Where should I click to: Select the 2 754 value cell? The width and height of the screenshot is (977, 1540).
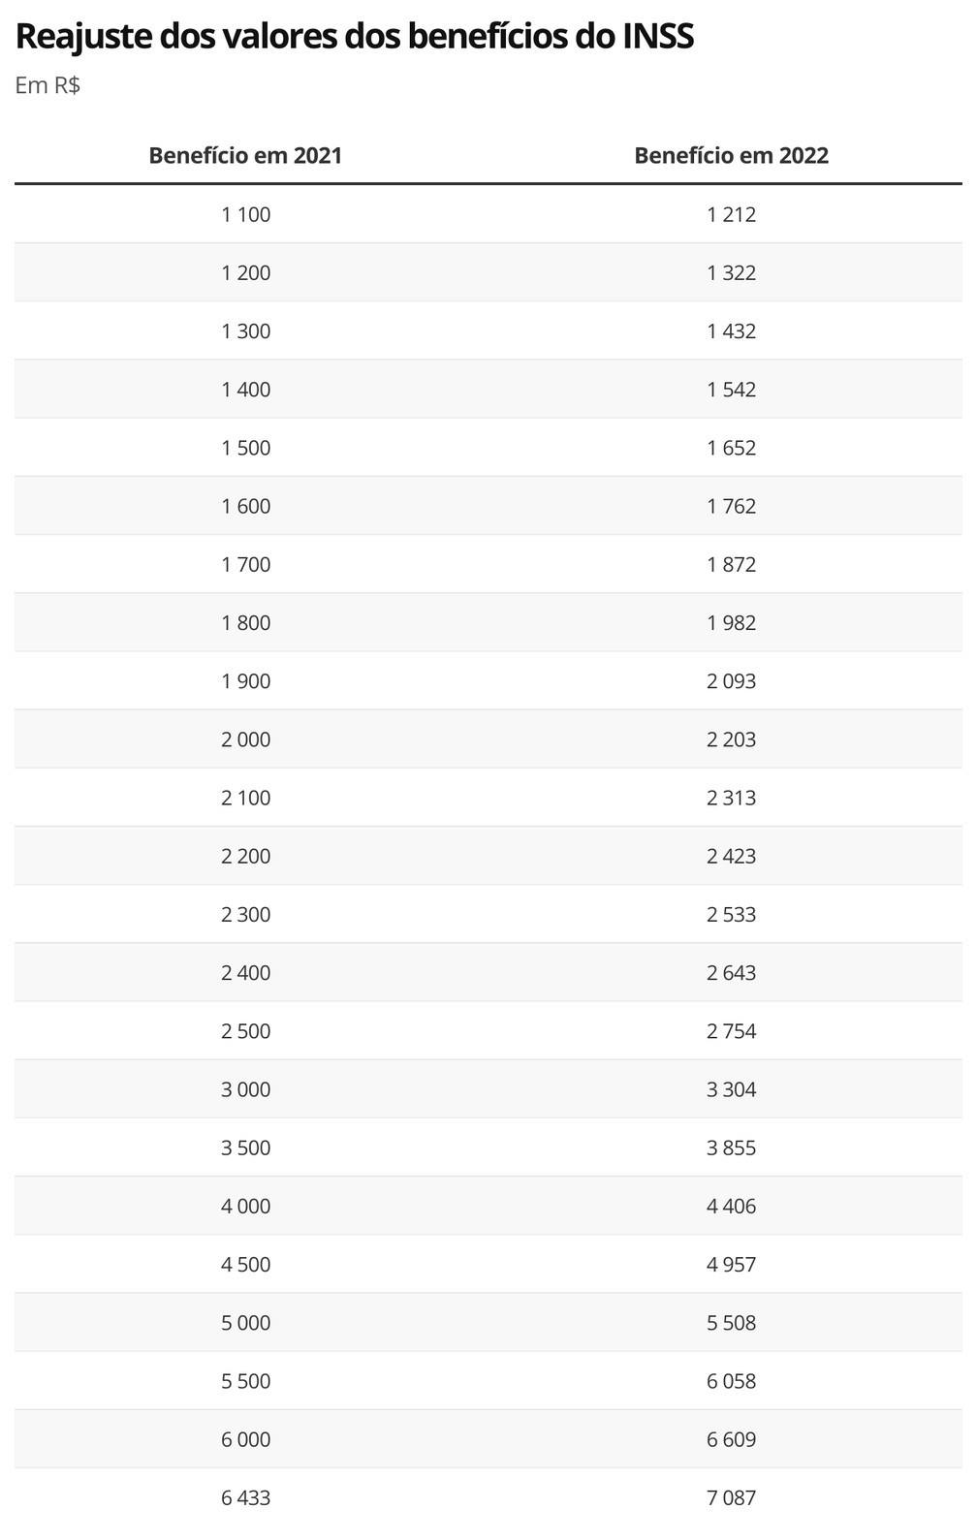coord(731,1031)
